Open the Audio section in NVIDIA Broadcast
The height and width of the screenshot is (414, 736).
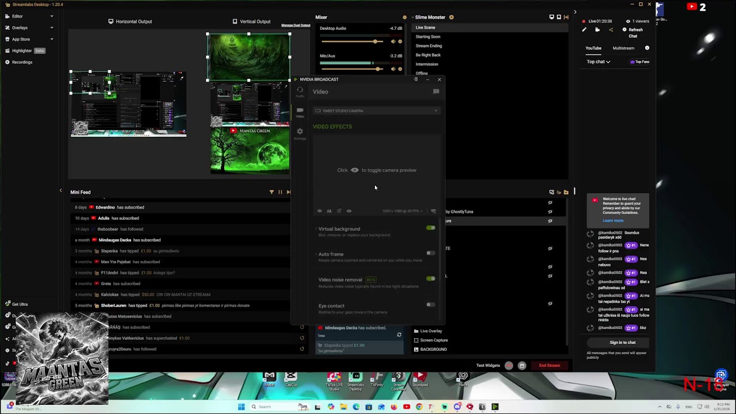click(300, 91)
